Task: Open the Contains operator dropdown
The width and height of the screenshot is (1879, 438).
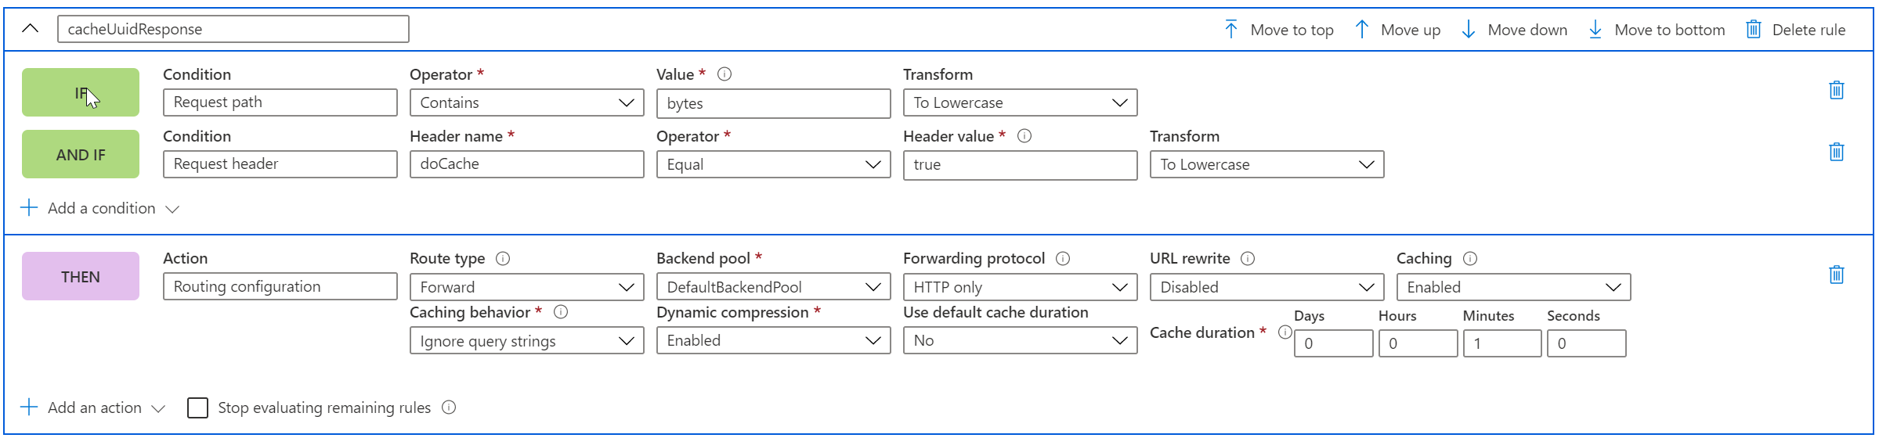Action: coord(526,102)
